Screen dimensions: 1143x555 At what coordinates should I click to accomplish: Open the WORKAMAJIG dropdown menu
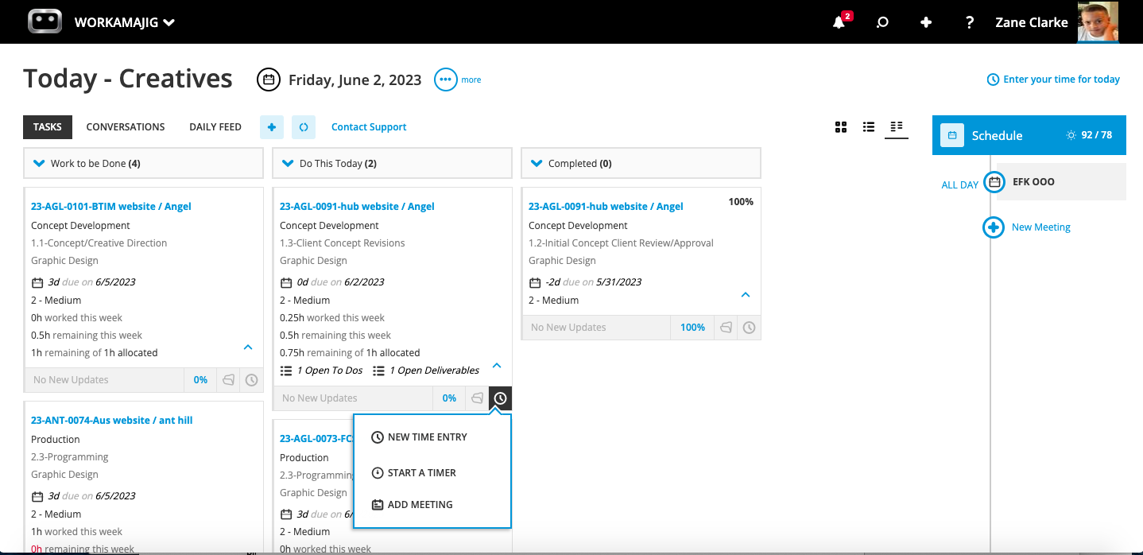pos(125,22)
